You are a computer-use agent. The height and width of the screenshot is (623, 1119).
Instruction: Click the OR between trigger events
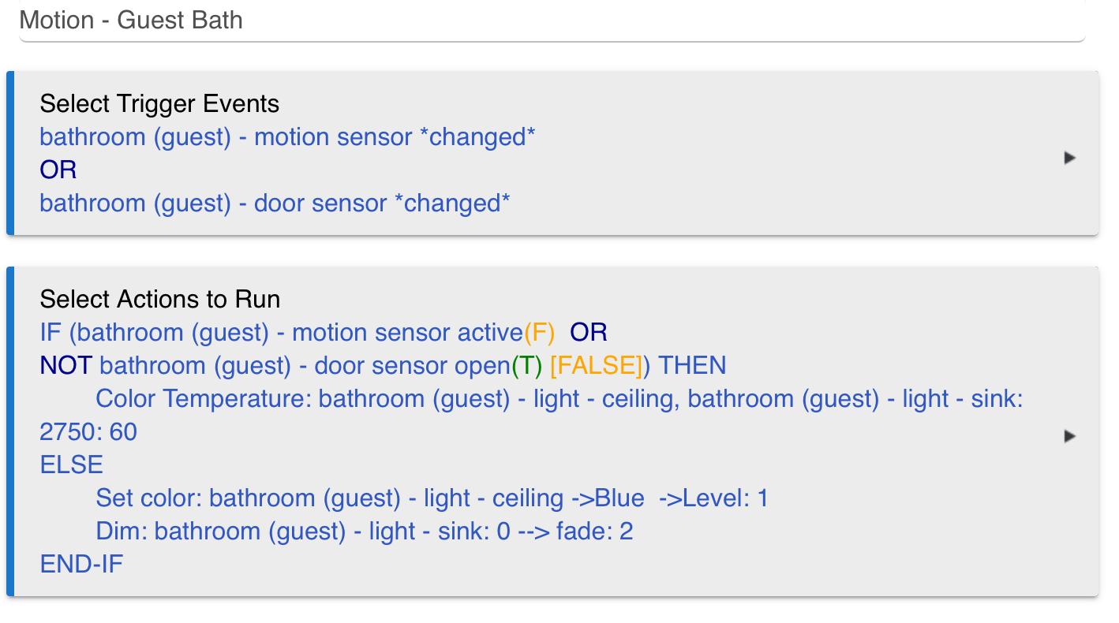pos(58,170)
